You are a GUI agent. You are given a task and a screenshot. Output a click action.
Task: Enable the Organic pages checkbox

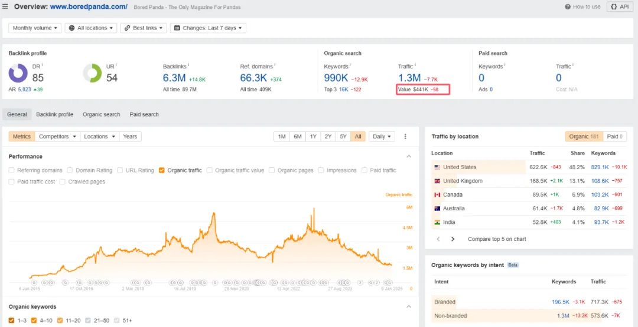click(x=272, y=170)
